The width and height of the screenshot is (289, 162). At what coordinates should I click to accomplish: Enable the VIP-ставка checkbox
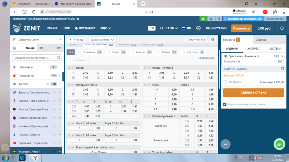(x=225, y=82)
